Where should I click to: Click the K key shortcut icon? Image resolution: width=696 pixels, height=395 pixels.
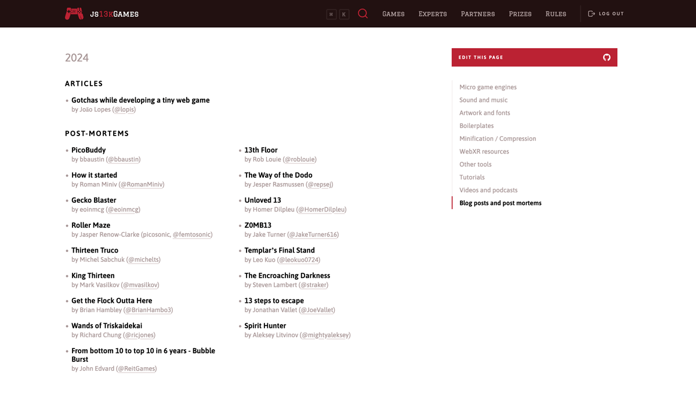tap(344, 14)
